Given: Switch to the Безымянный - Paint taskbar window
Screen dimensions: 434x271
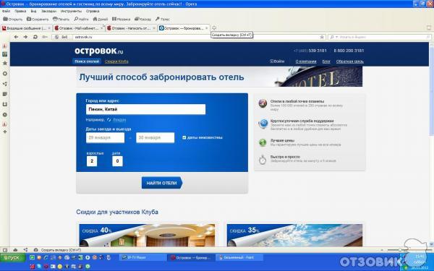Looking at the screenshot, I should click(x=239, y=257).
